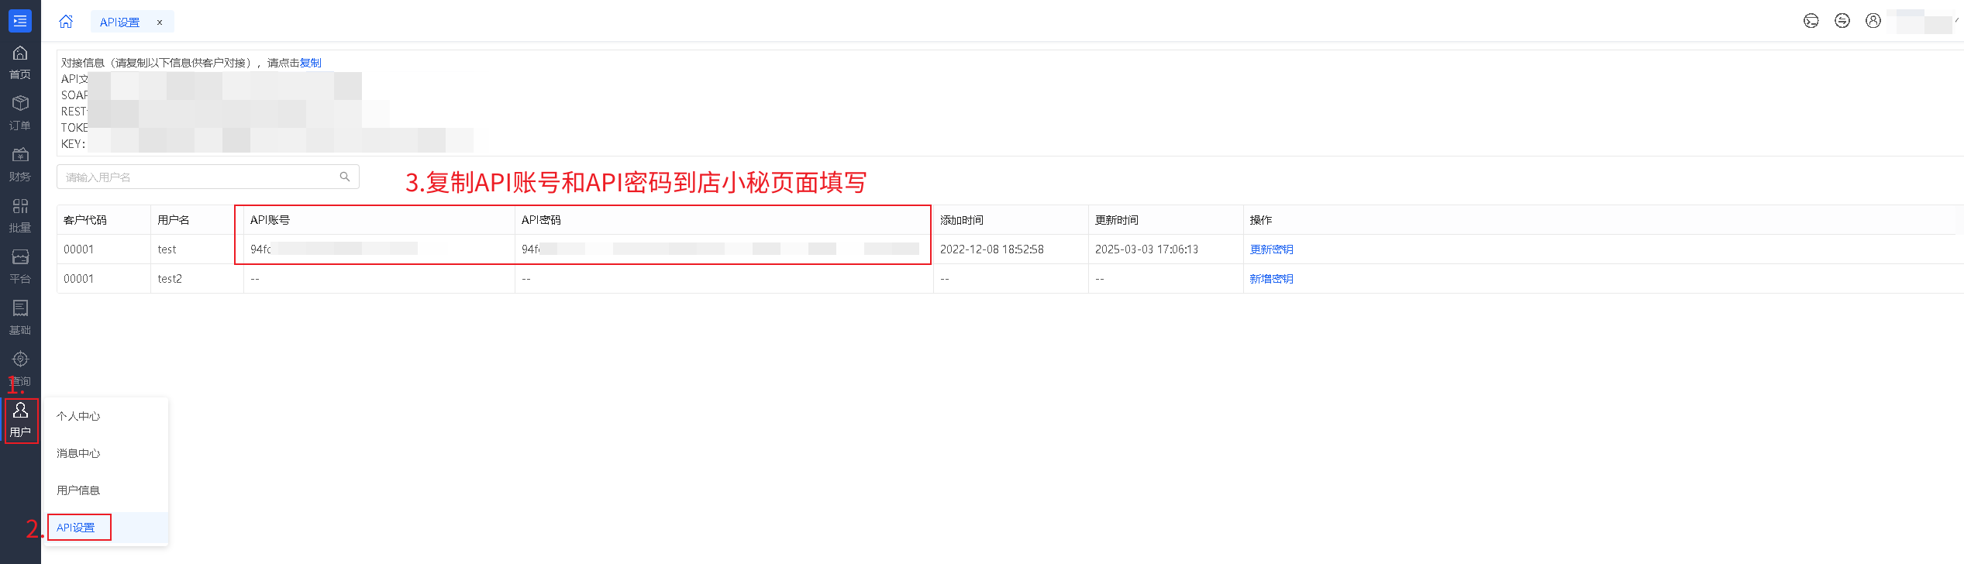Click the circular user avatar icon
Image resolution: width=1964 pixels, height=564 pixels.
point(1873,21)
